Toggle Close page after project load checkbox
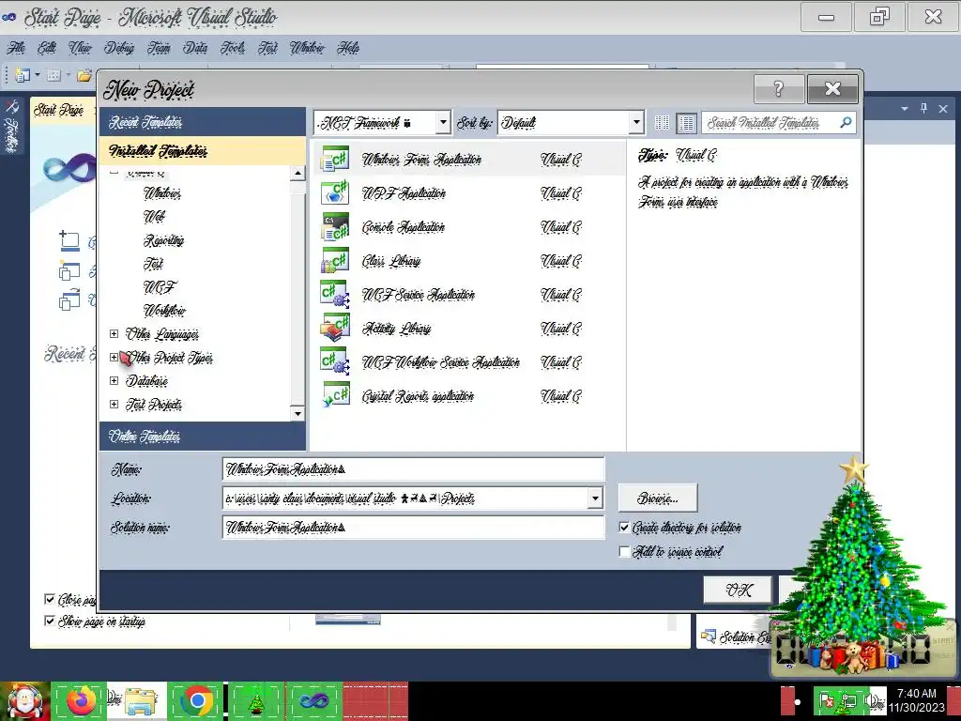Viewport: 961px width, 721px height. (x=50, y=599)
